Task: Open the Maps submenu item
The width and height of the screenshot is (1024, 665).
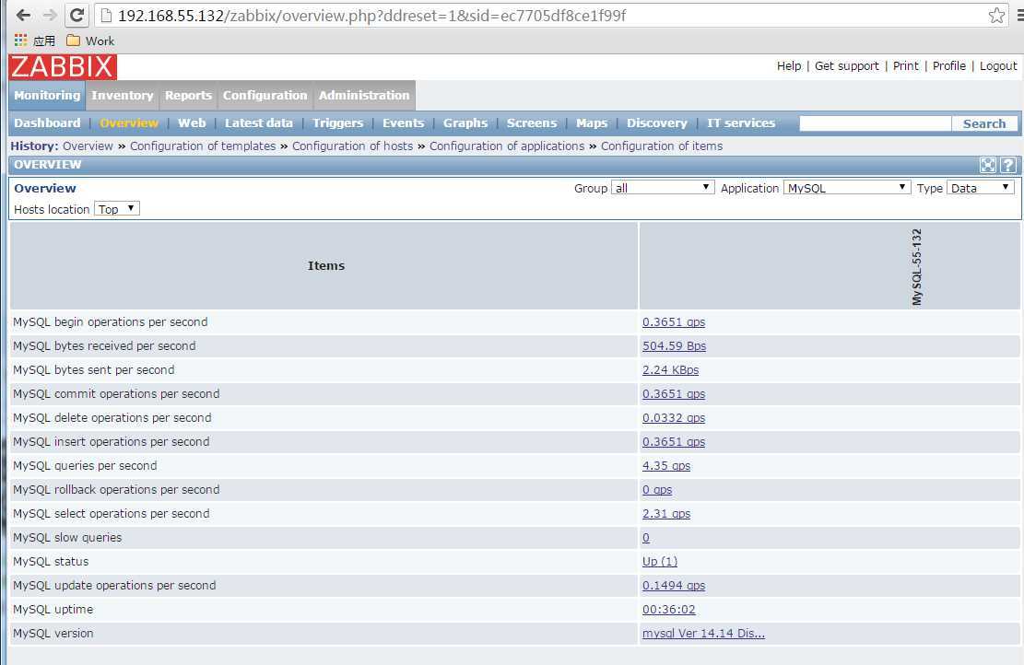Action: 592,122
